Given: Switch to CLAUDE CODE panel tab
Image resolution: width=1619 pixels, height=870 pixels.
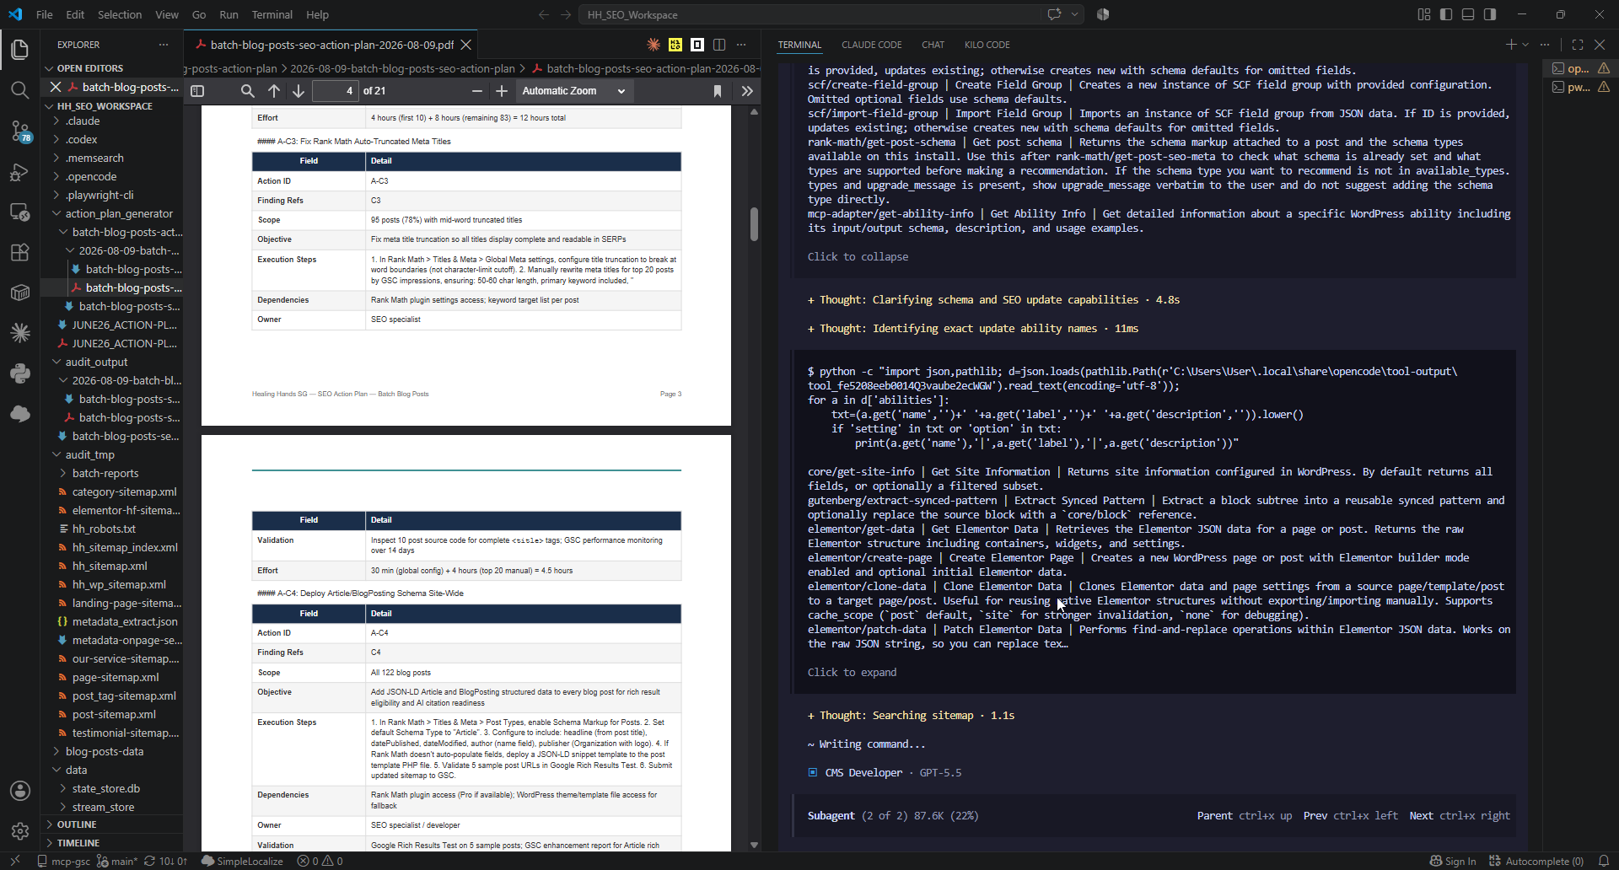Looking at the screenshot, I should (871, 45).
